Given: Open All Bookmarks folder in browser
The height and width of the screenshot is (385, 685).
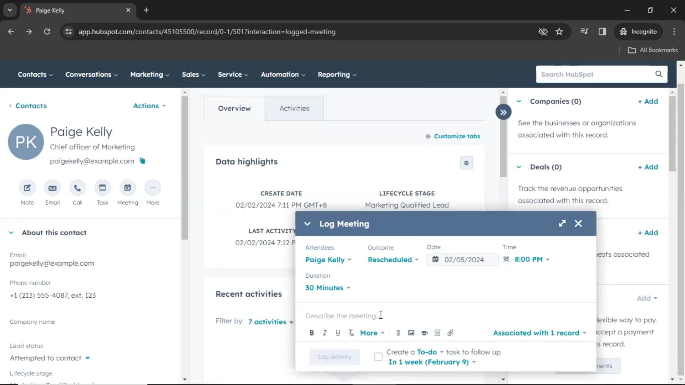Looking at the screenshot, I should point(653,50).
